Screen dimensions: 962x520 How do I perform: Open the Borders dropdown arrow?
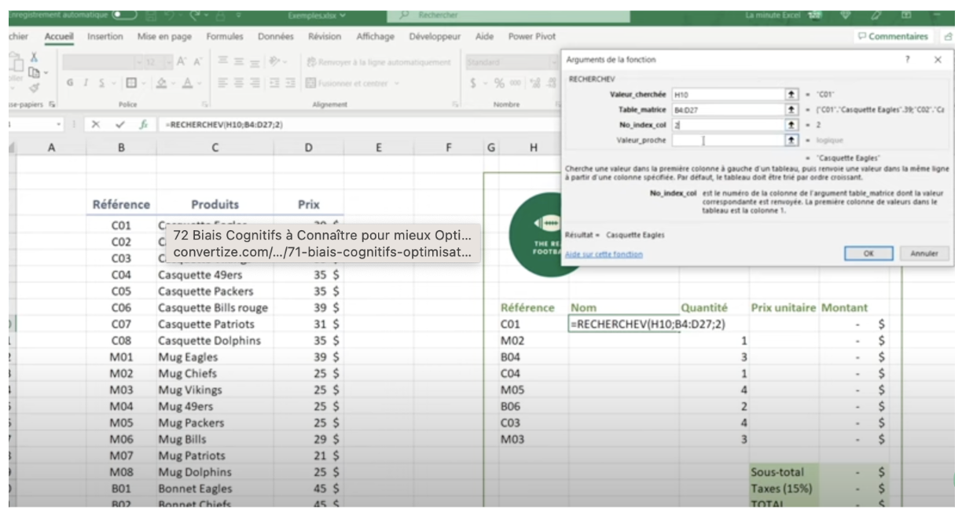coord(144,83)
